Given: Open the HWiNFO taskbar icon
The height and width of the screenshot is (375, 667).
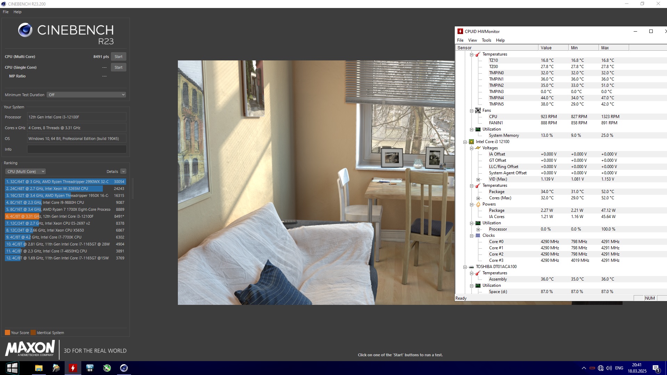Looking at the screenshot, I should (90, 368).
